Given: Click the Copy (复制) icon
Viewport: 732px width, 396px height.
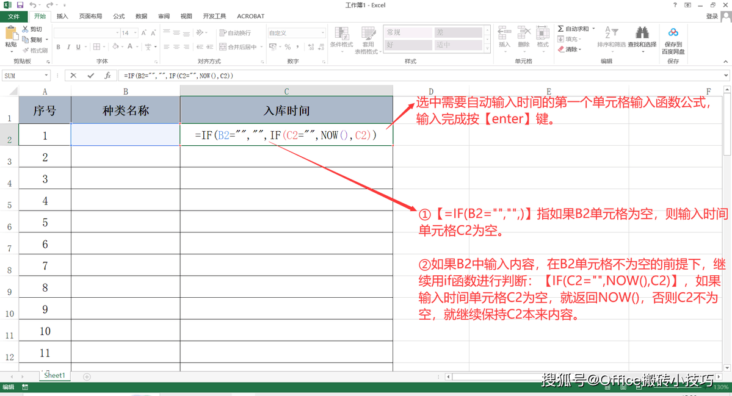Looking at the screenshot, I should tap(25, 40).
